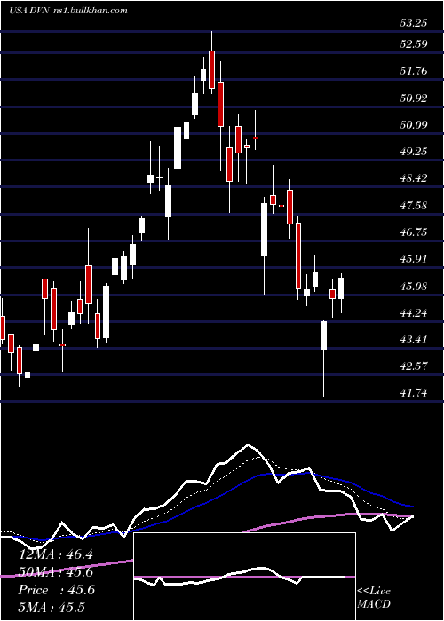Click the 49.25 price axis label
Screen dimensions: 444x621
(x=414, y=152)
